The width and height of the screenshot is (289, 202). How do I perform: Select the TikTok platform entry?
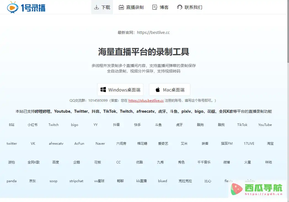coord(242,125)
